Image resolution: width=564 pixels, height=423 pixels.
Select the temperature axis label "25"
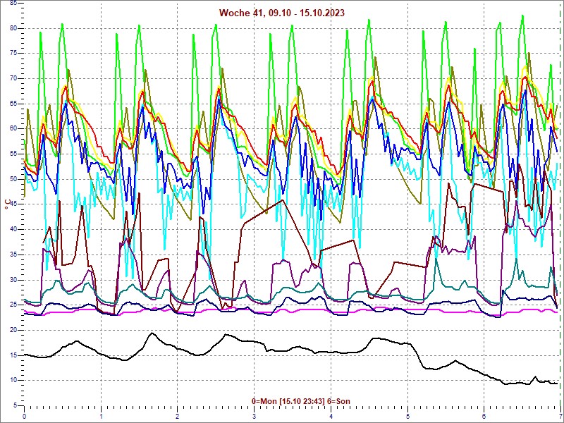click(x=13, y=305)
